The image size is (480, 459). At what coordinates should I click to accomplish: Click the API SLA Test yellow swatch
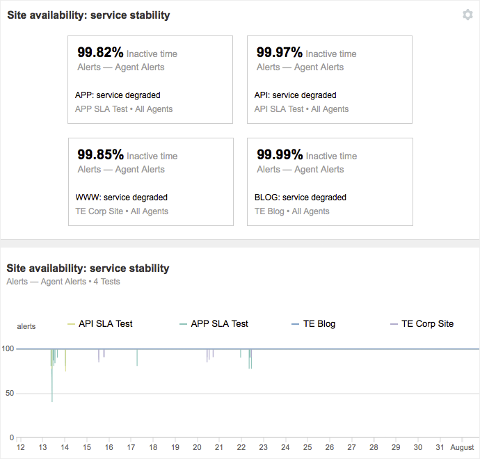pos(71,324)
